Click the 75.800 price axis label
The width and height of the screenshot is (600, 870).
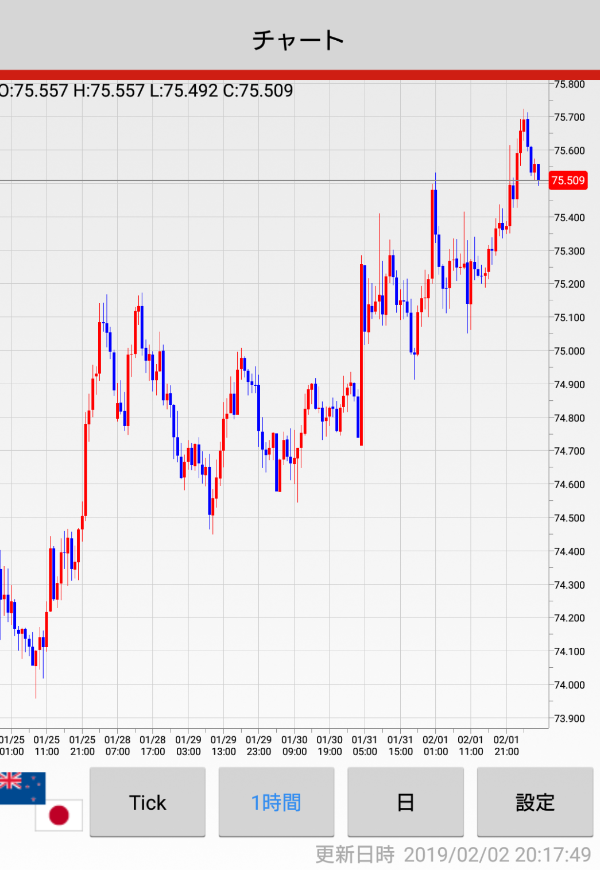(x=569, y=84)
